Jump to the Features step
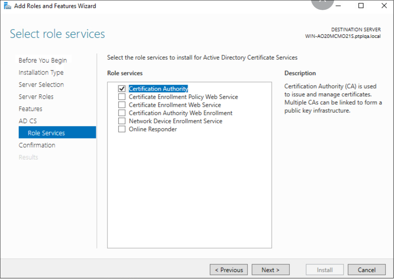 tap(30, 109)
